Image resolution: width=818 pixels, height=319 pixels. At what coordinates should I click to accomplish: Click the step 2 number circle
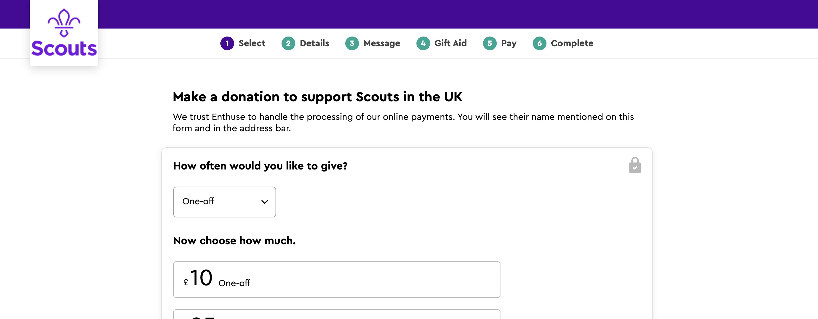288,43
